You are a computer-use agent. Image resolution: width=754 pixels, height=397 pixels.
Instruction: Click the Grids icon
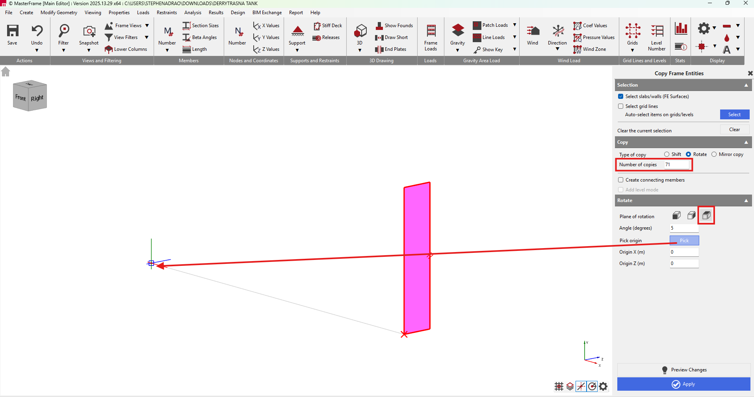click(632, 31)
